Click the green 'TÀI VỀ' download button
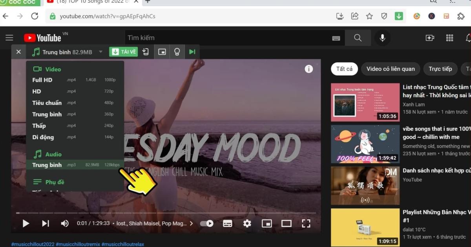 pos(123,51)
